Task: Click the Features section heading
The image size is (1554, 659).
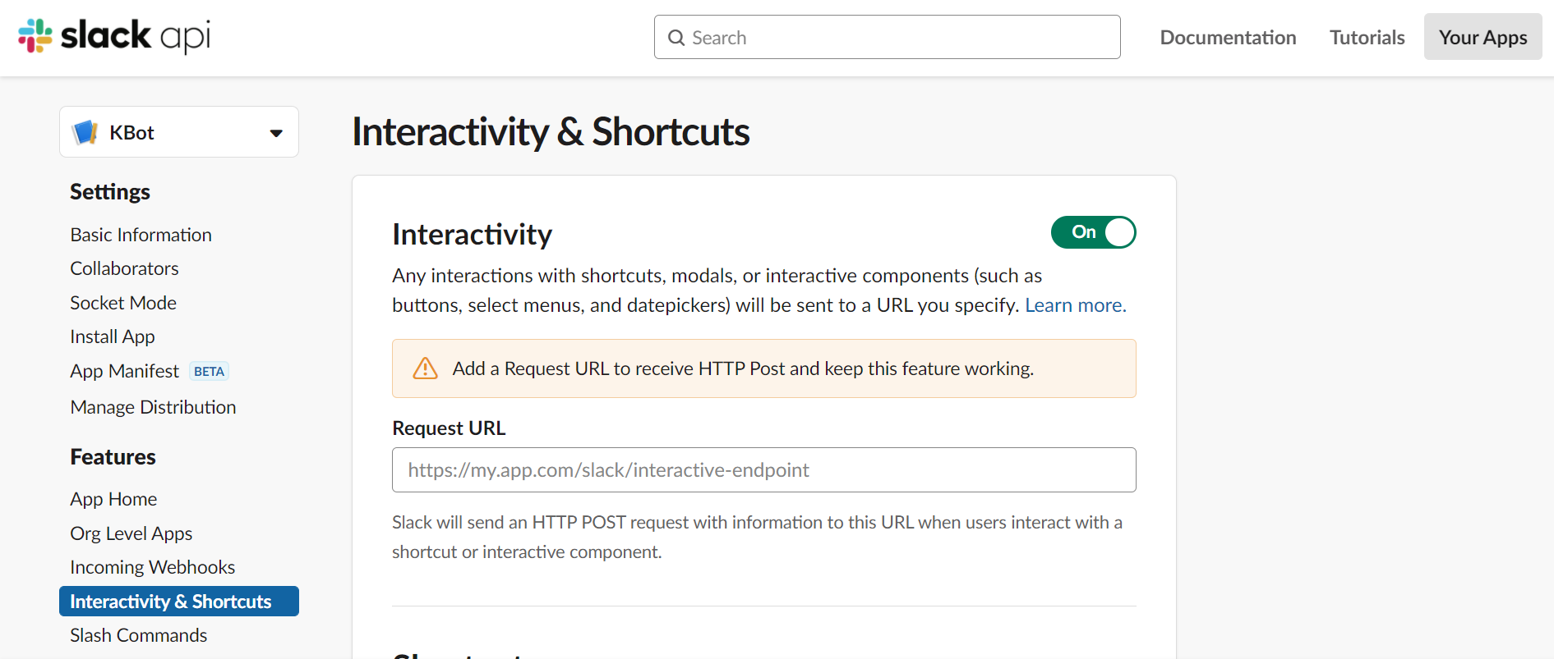Action: [x=113, y=457]
